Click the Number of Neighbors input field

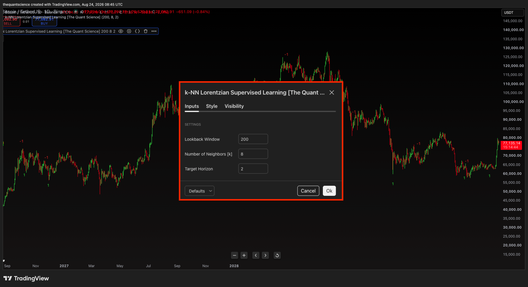point(253,154)
